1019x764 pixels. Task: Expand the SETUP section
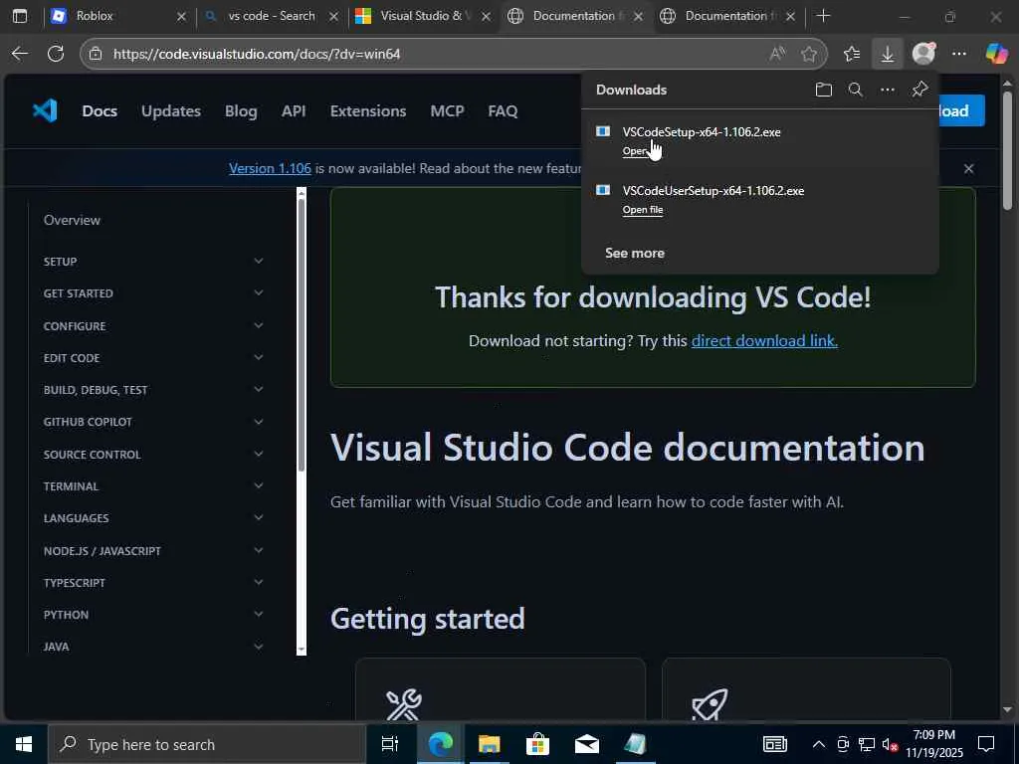tap(259, 262)
